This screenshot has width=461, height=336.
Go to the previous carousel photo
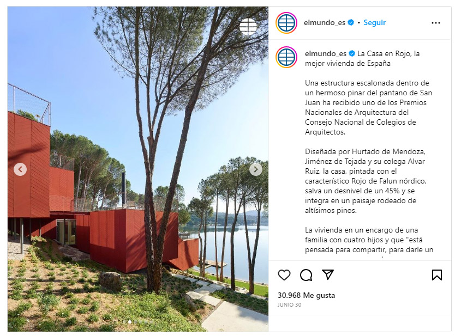coord(20,169)
